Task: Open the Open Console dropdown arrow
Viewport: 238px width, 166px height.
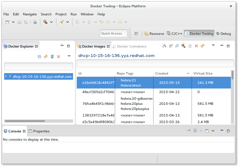Action: 213,131
